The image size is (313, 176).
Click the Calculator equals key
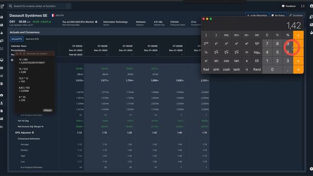coord(298,69)
